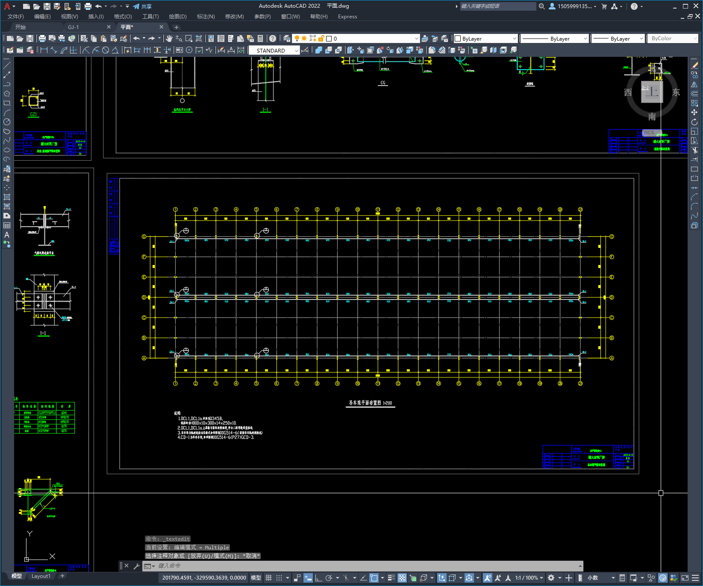Open the QuickCalc calculator icon

pos(260,38)
